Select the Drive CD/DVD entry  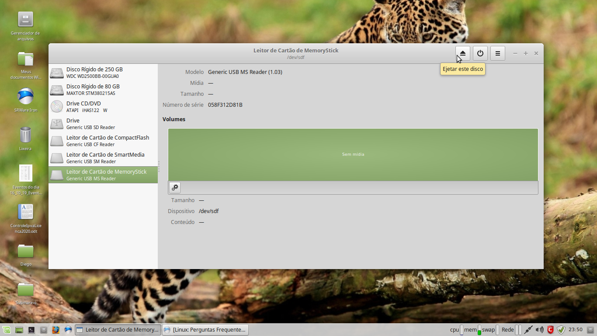tap(103, 107)
